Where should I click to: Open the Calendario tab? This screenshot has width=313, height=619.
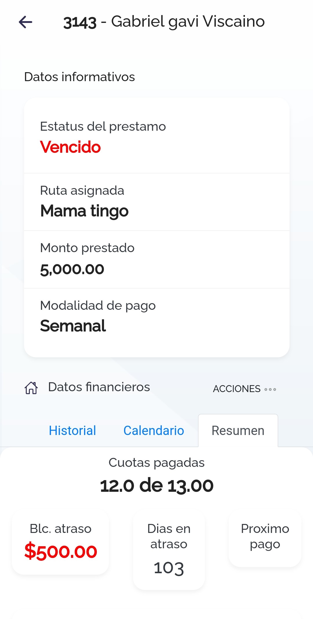tap(154, 431)
